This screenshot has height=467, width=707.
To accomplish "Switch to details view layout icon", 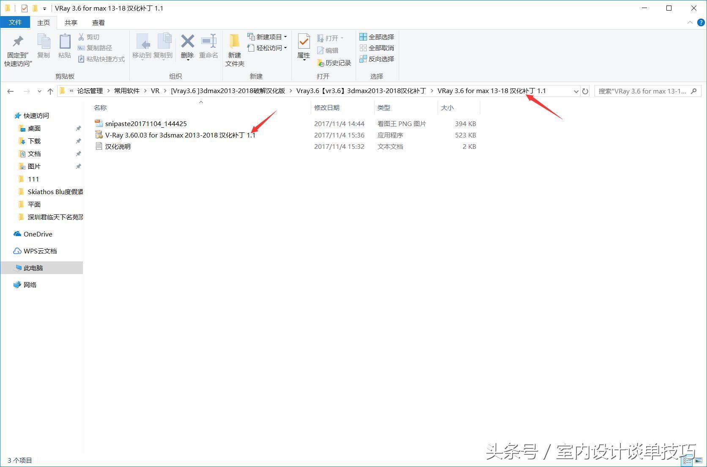I will coord(688,461).
